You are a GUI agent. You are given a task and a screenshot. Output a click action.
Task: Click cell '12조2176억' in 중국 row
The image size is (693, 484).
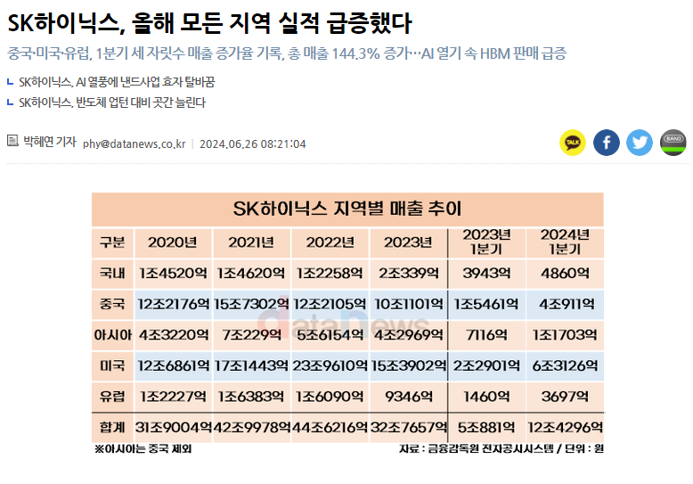coord(173,304)
